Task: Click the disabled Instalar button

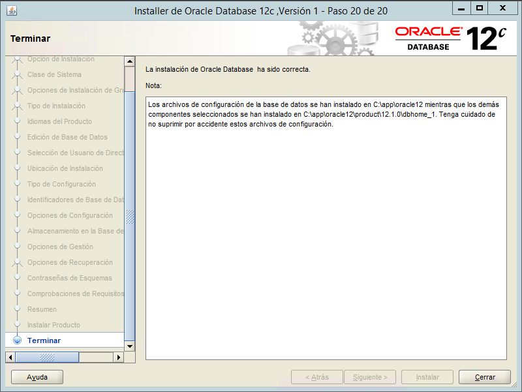Action: pyautogui.click(x=427, y=377)
